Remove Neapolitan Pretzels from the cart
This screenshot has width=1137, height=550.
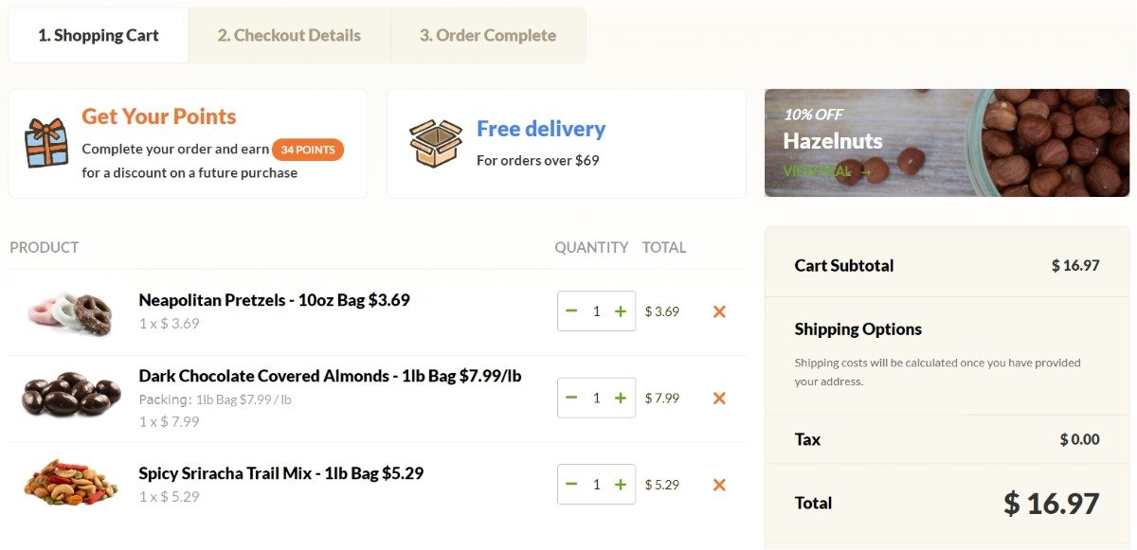click(x=719, y=311)
